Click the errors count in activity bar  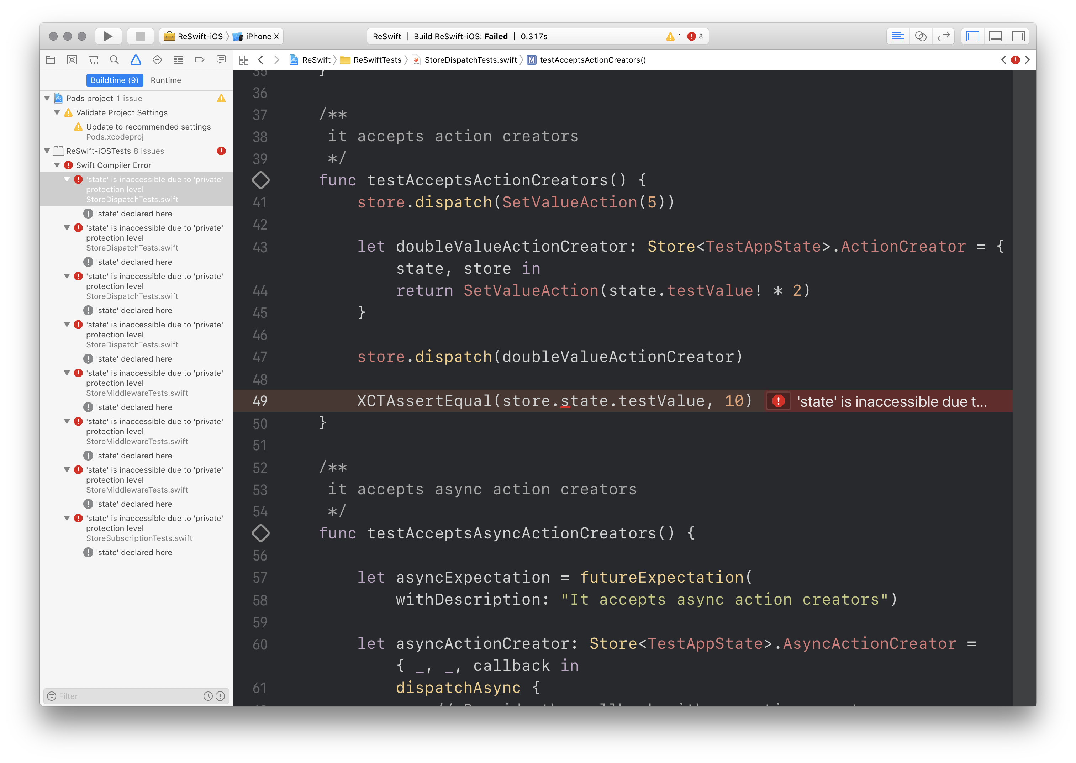tap(695, 36)
